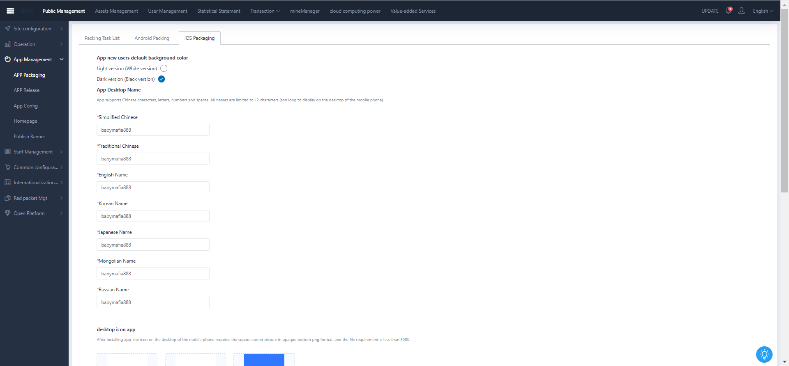
Task: Click the Japanese Name input field
Action: [153, 245]
